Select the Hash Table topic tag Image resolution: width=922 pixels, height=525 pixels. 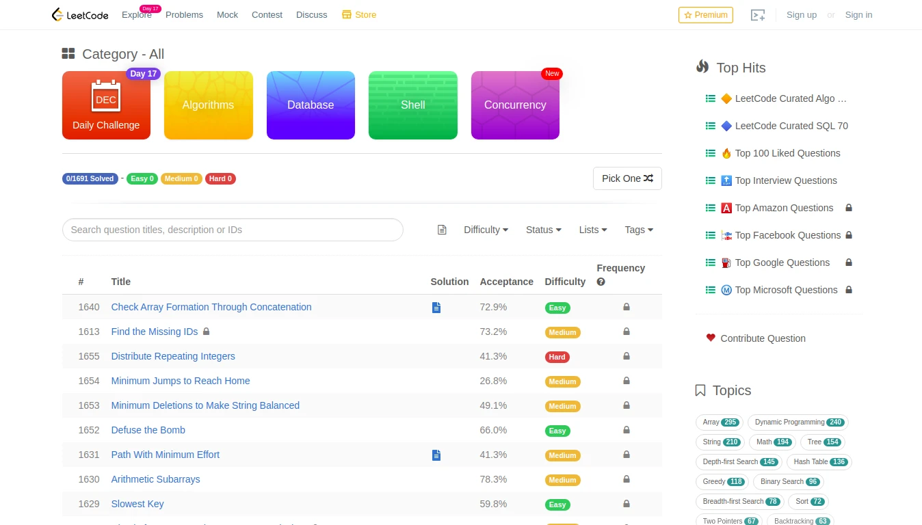point(819,462)
